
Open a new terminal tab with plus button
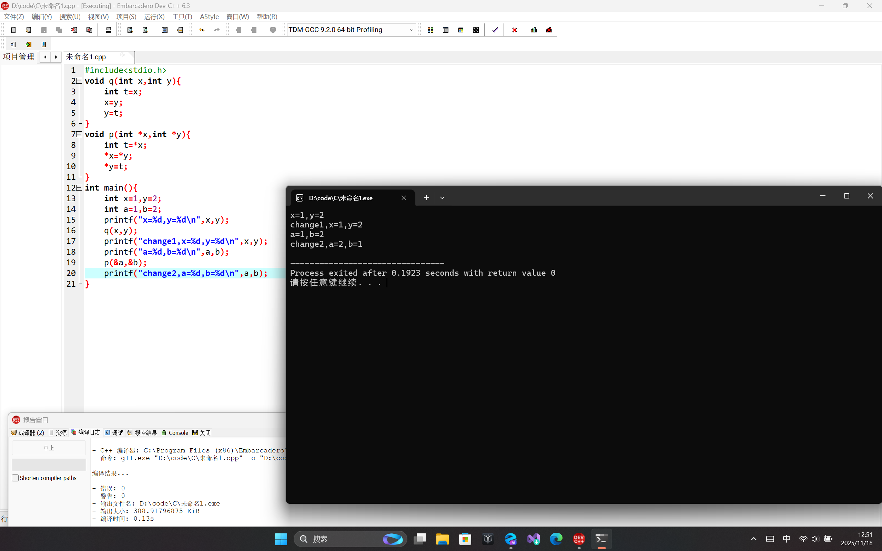(426, 197)
